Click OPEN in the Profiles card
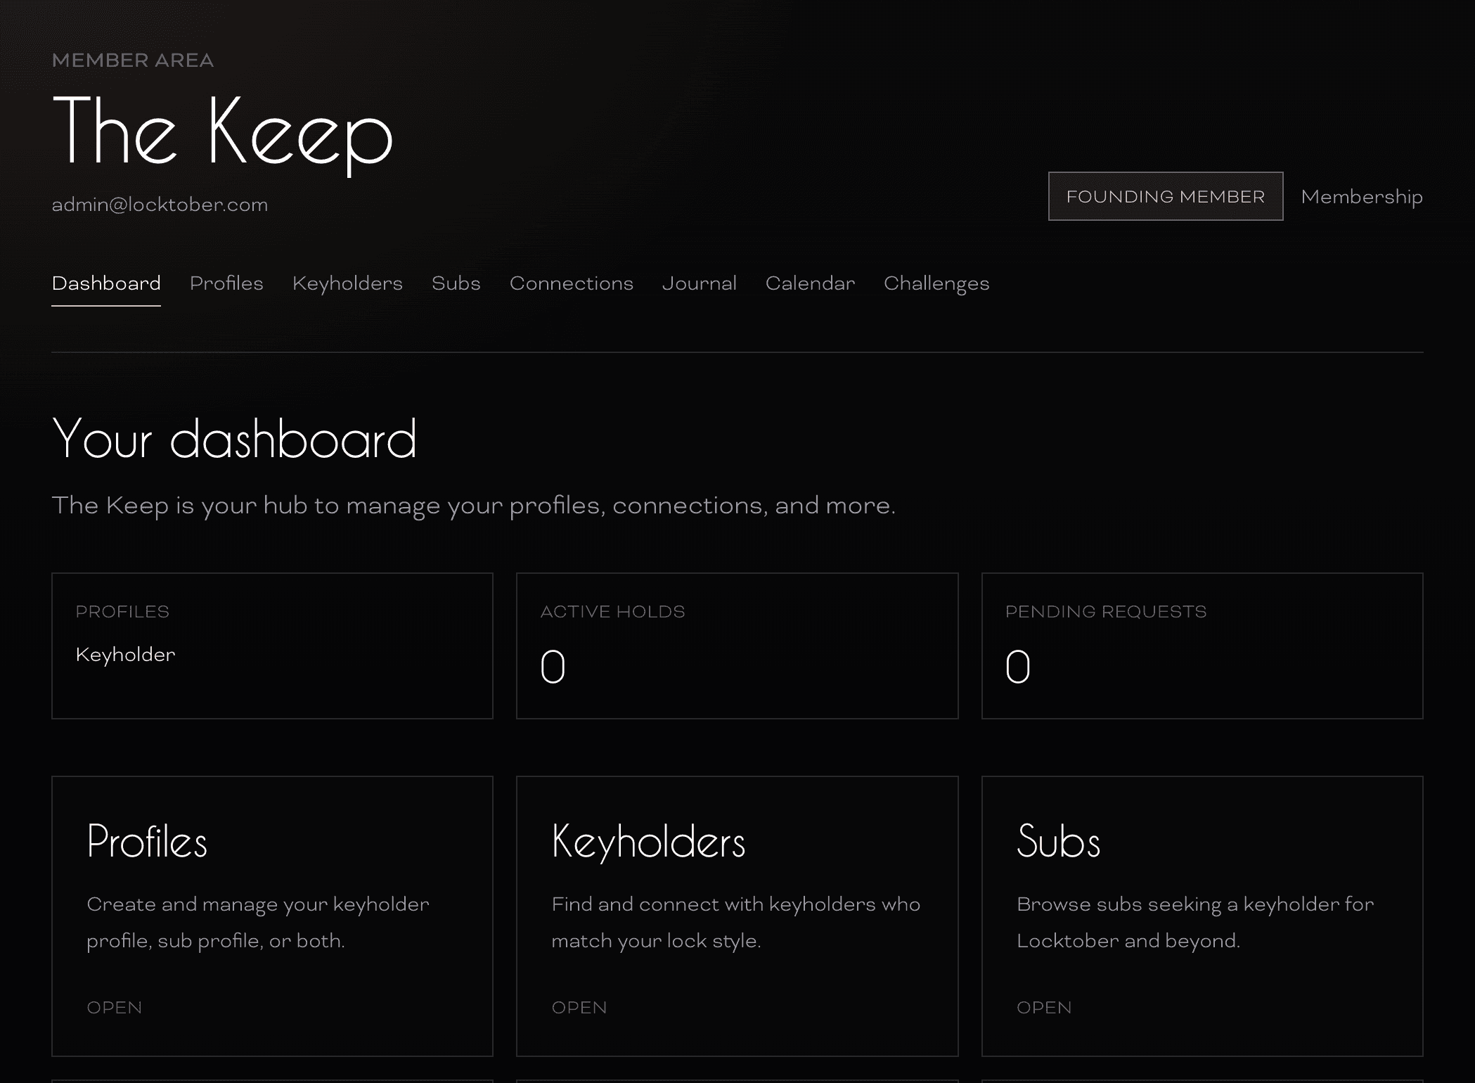This screenshot has height=1083, width=1475. pyautogui.click(x=115, y=1008)
